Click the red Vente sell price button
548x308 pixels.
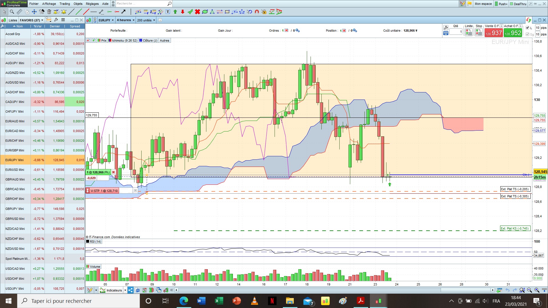pyautogui.click(x=493, y=33)
